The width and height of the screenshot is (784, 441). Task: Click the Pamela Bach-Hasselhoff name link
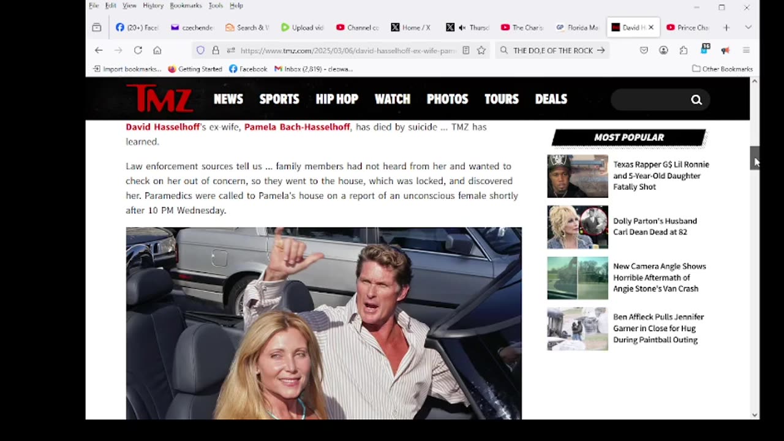297,127
